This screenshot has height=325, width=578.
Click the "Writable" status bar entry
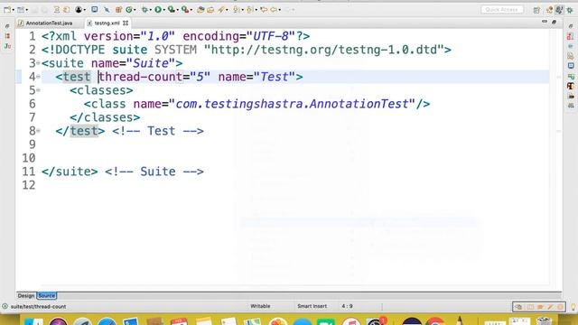coord(260,306)
